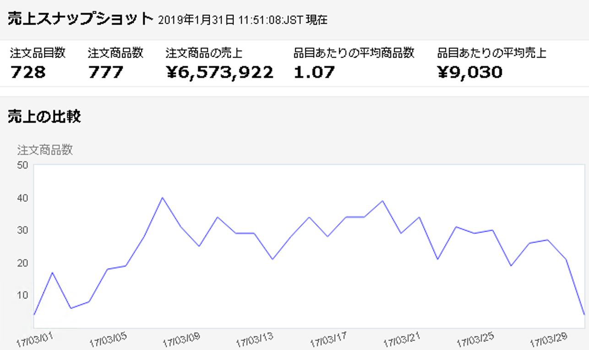This screenshot has width=589, height=350.
Task: Click the x-axis date 17/03/05
Action: [108, 340]
